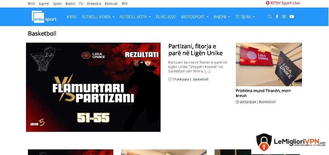The image size is (329, 155).
Task: Expand the TË TJERA dropdown menu
Action: (245, 17)
